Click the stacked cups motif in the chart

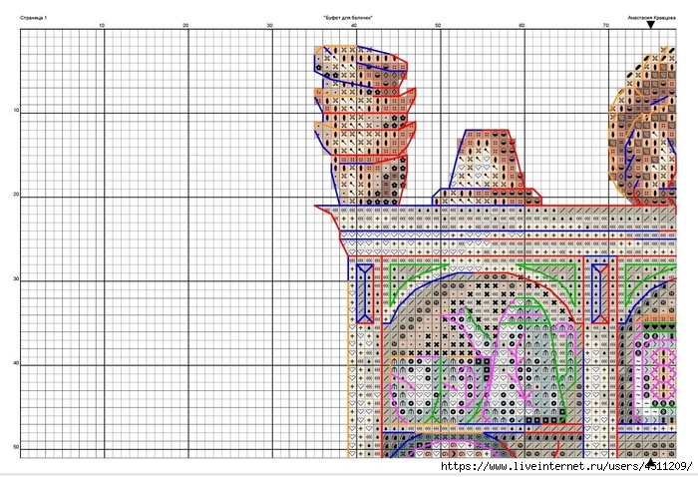point(365,125)
